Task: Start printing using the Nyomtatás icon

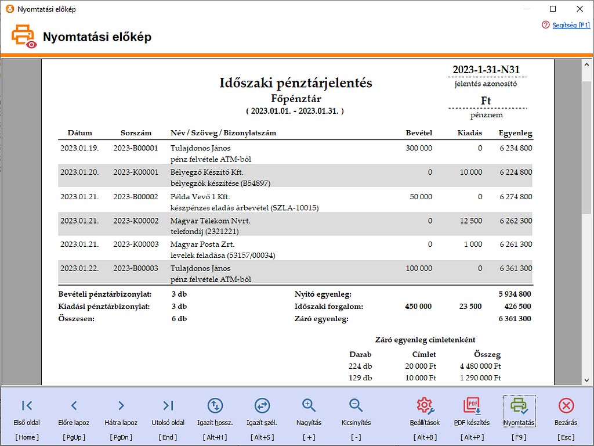Action: click(x=519, y=406)
